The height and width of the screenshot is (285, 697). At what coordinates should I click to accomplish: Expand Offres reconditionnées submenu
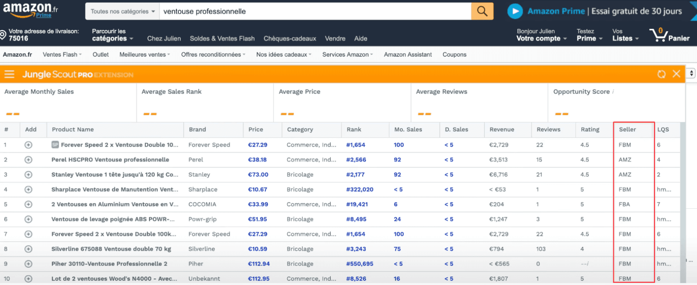coord(213,54)
